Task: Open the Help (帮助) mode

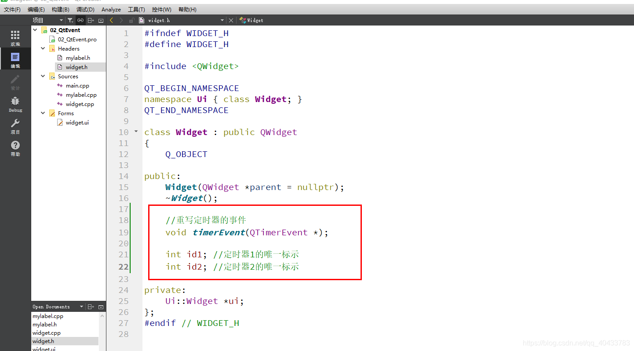Action: pyautogui.click(x=15, y=147)
